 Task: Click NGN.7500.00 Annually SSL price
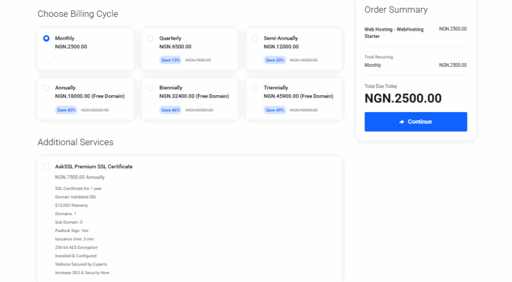click(x=80, y=177)
